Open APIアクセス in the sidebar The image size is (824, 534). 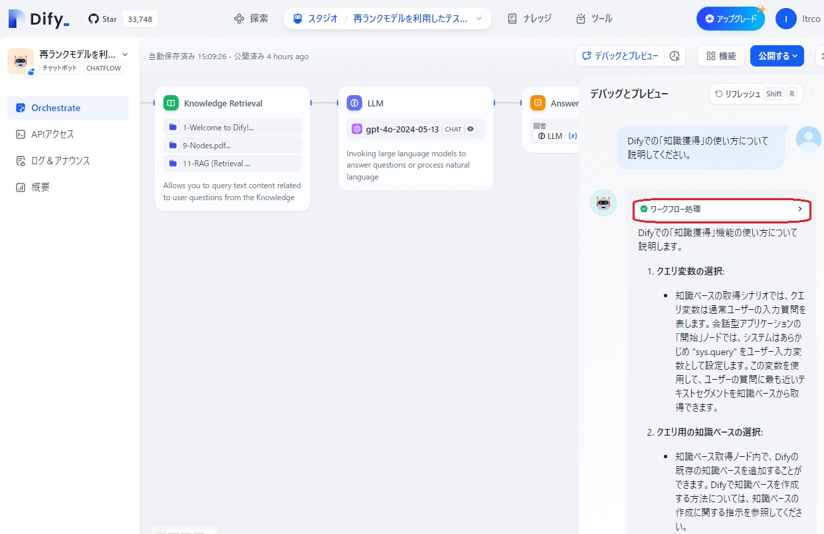point(68,134)
